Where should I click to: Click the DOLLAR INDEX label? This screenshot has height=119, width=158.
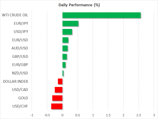pyautogui.click(x=16, y=81)
